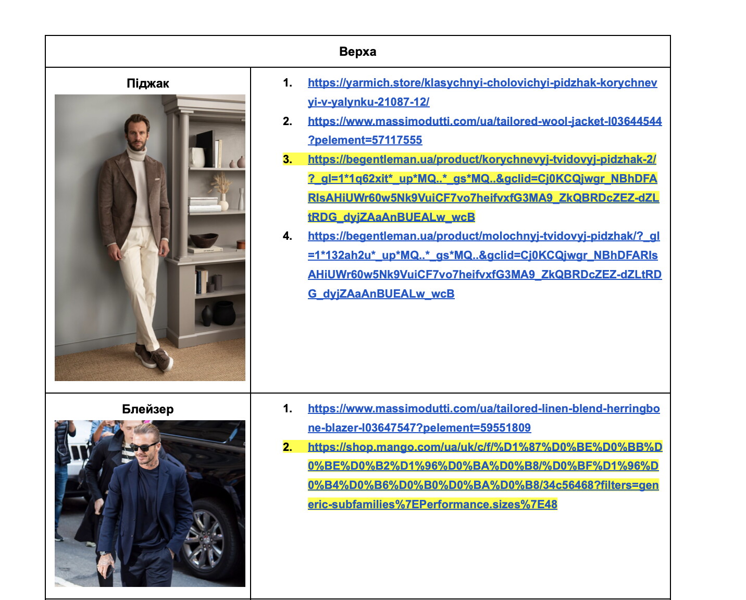The width and height of the screenshot is (746, 600).
Task: Open the highlighted begentleman korychnevyj tweed jacket link
Action: coord(483,188)
